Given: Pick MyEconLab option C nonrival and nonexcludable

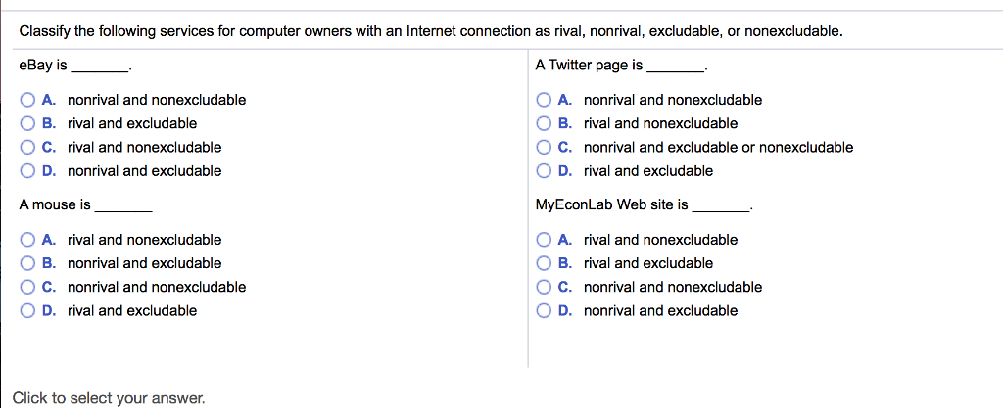Looking at the screenshot, I should (x=544, y=287).
